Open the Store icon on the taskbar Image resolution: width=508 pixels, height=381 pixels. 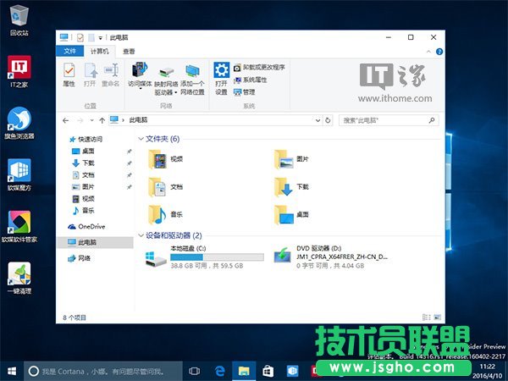[x=268, y=371]
